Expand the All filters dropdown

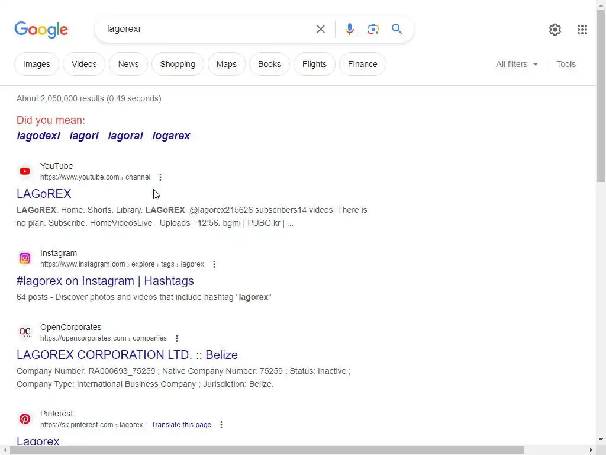tap(517, 64)
